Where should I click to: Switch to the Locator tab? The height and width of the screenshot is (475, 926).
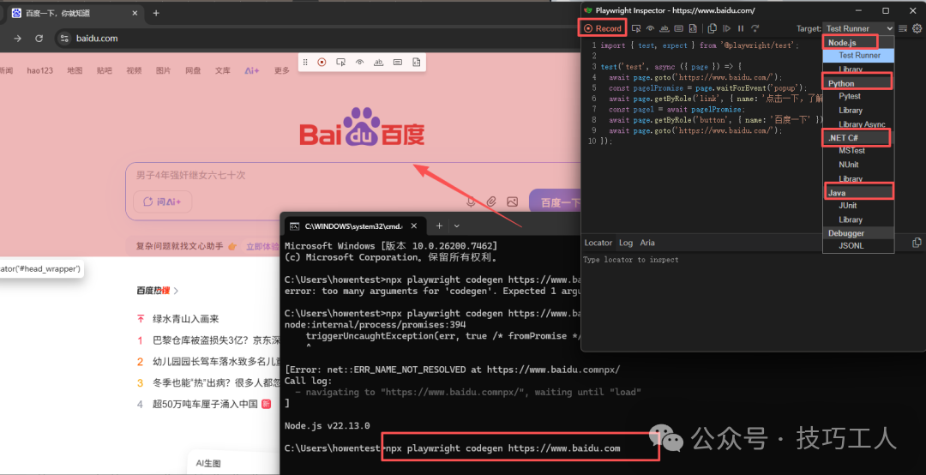tap(598, 243)
